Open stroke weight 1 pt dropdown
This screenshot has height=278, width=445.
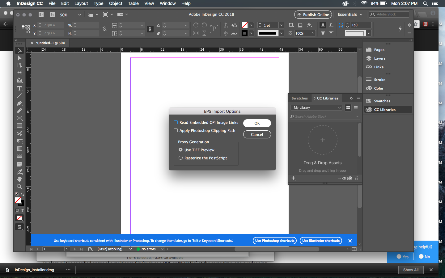point(282,25)
